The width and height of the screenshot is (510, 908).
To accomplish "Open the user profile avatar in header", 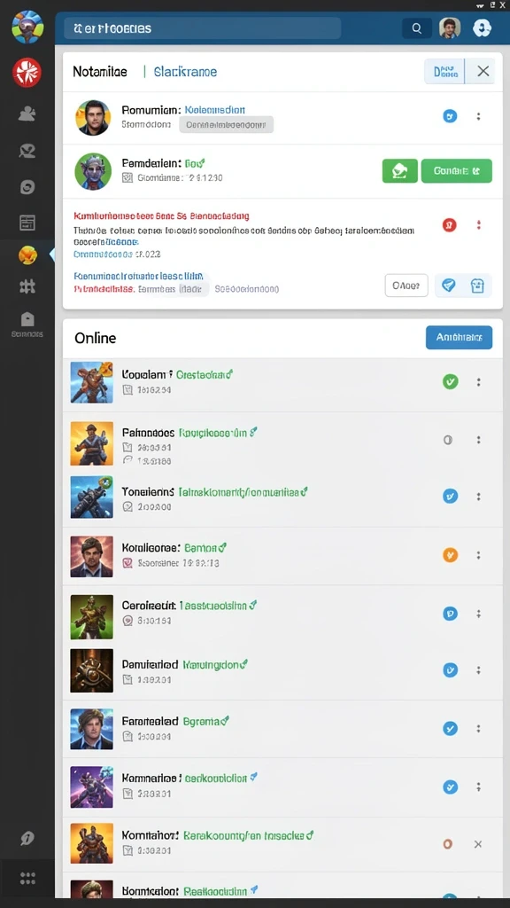I will pyautogui.click(x=449, y=27).
